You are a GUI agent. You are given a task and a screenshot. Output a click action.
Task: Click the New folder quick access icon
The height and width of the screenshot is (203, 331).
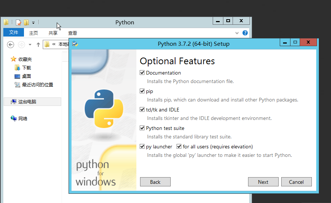point(27,23)
